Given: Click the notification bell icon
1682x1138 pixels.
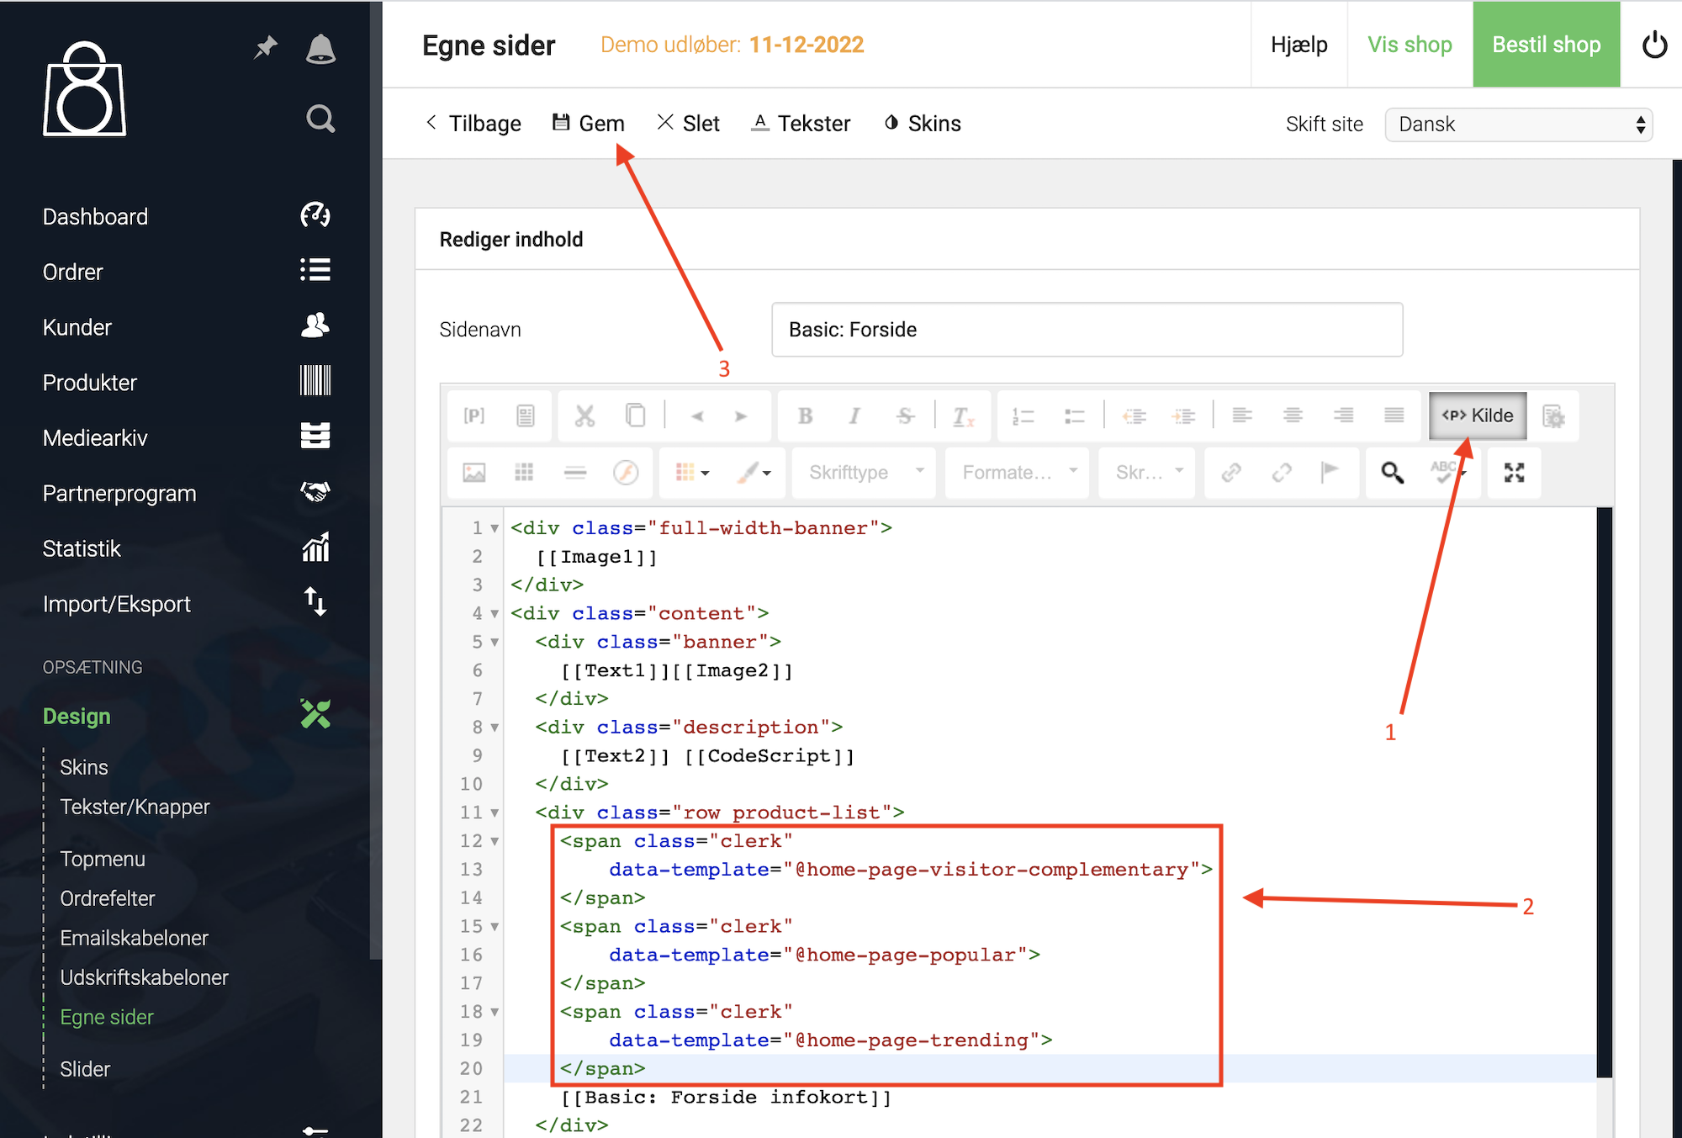Looking at the screenshot, I should [x=320, y=49].
